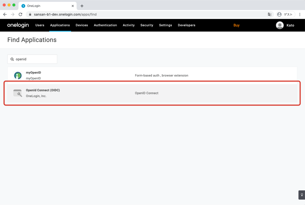305x205 pixels.
Task: Click the OpenID Connect type text
Action: (147, 93)
